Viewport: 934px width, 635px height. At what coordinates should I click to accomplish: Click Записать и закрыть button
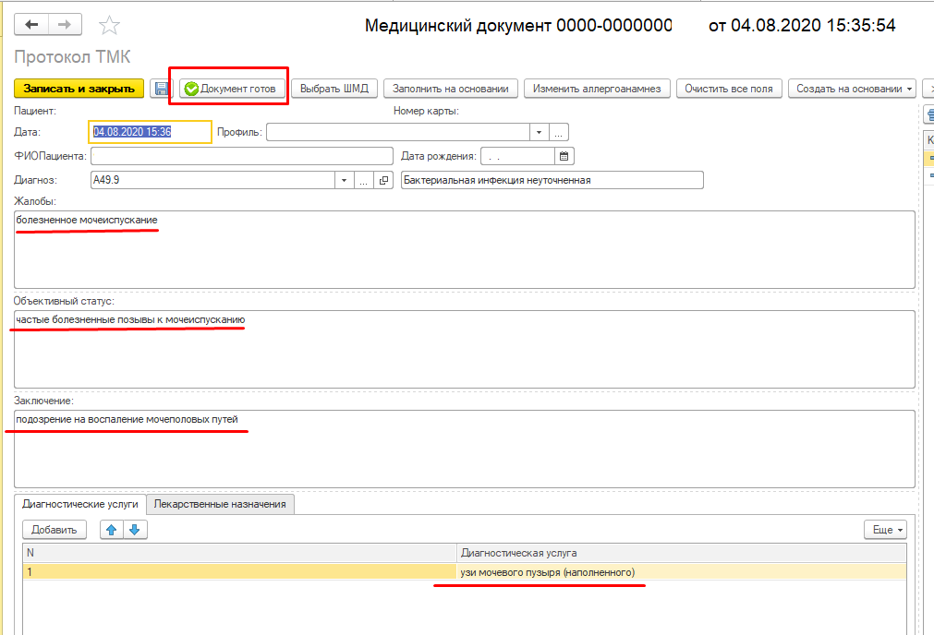(79, 89)
